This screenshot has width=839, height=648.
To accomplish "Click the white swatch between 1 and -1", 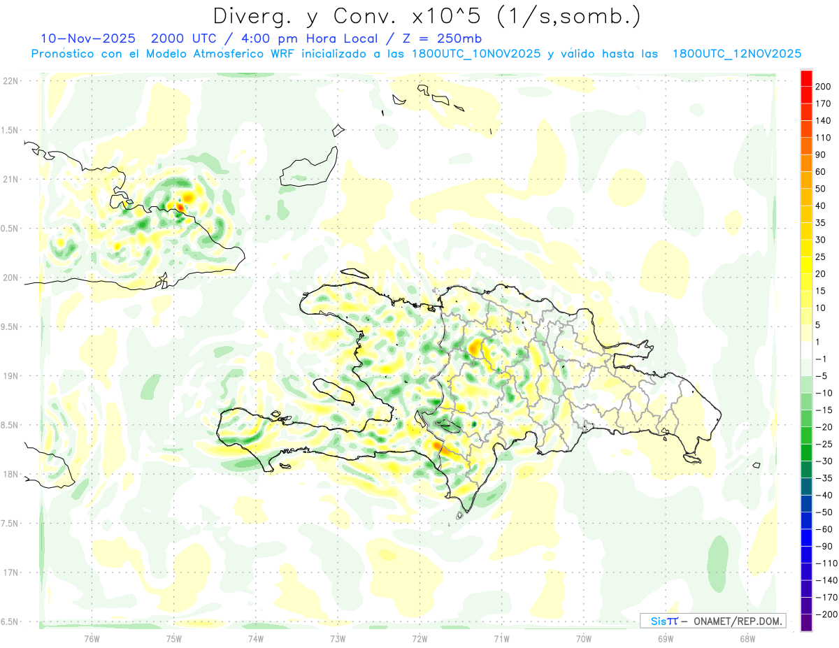I will [806, 351].
